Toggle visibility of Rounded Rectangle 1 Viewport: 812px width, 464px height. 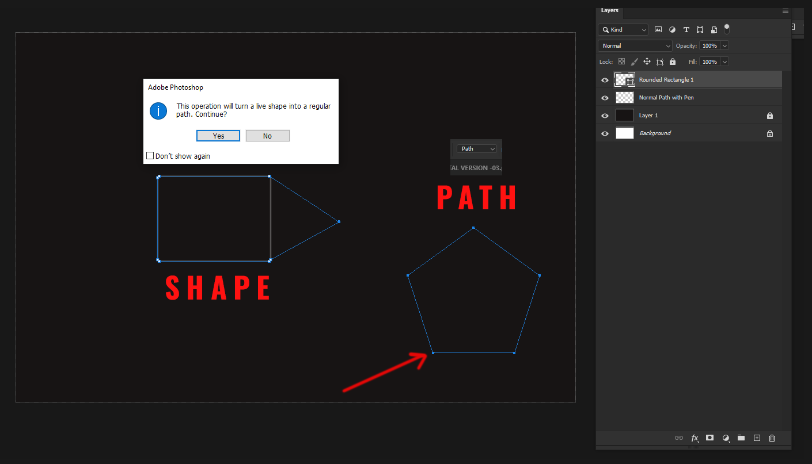[x=605, y=80]
